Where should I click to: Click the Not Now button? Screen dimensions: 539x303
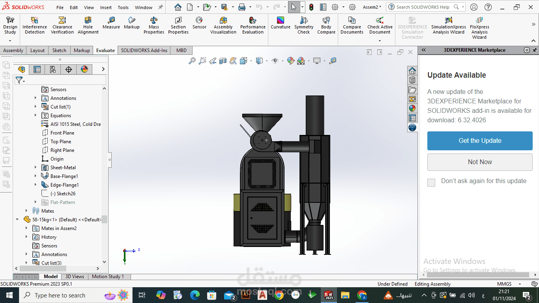(480, 162)
